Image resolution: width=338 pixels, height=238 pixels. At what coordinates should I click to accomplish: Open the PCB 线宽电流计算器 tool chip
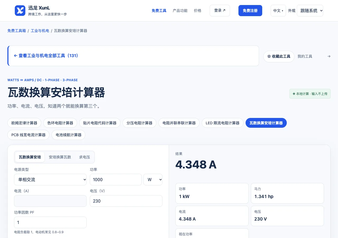click(29, 135)
